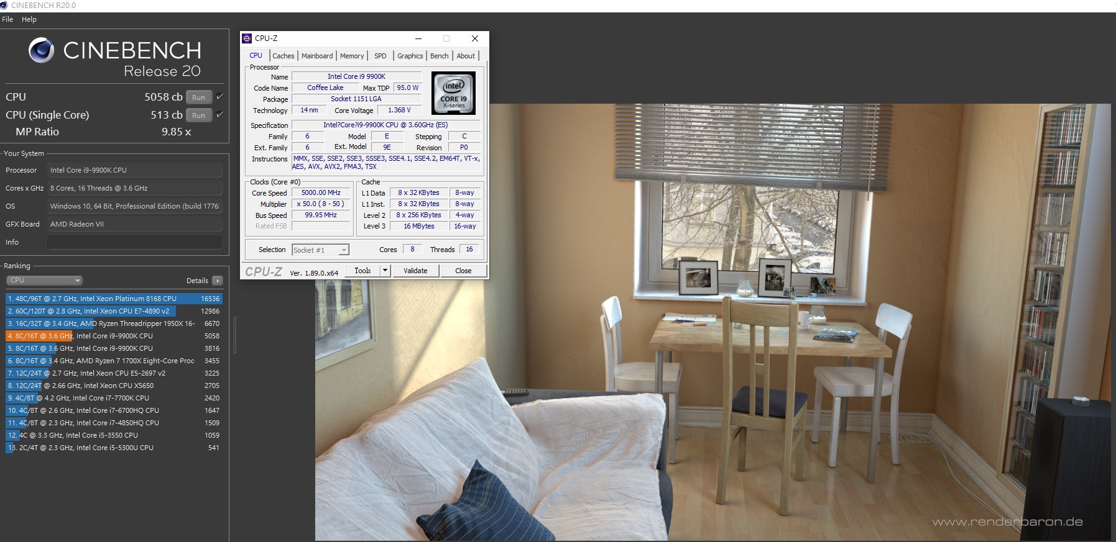Select the i9-9900K ranking row scoring 3816

(x=114, y=348)
